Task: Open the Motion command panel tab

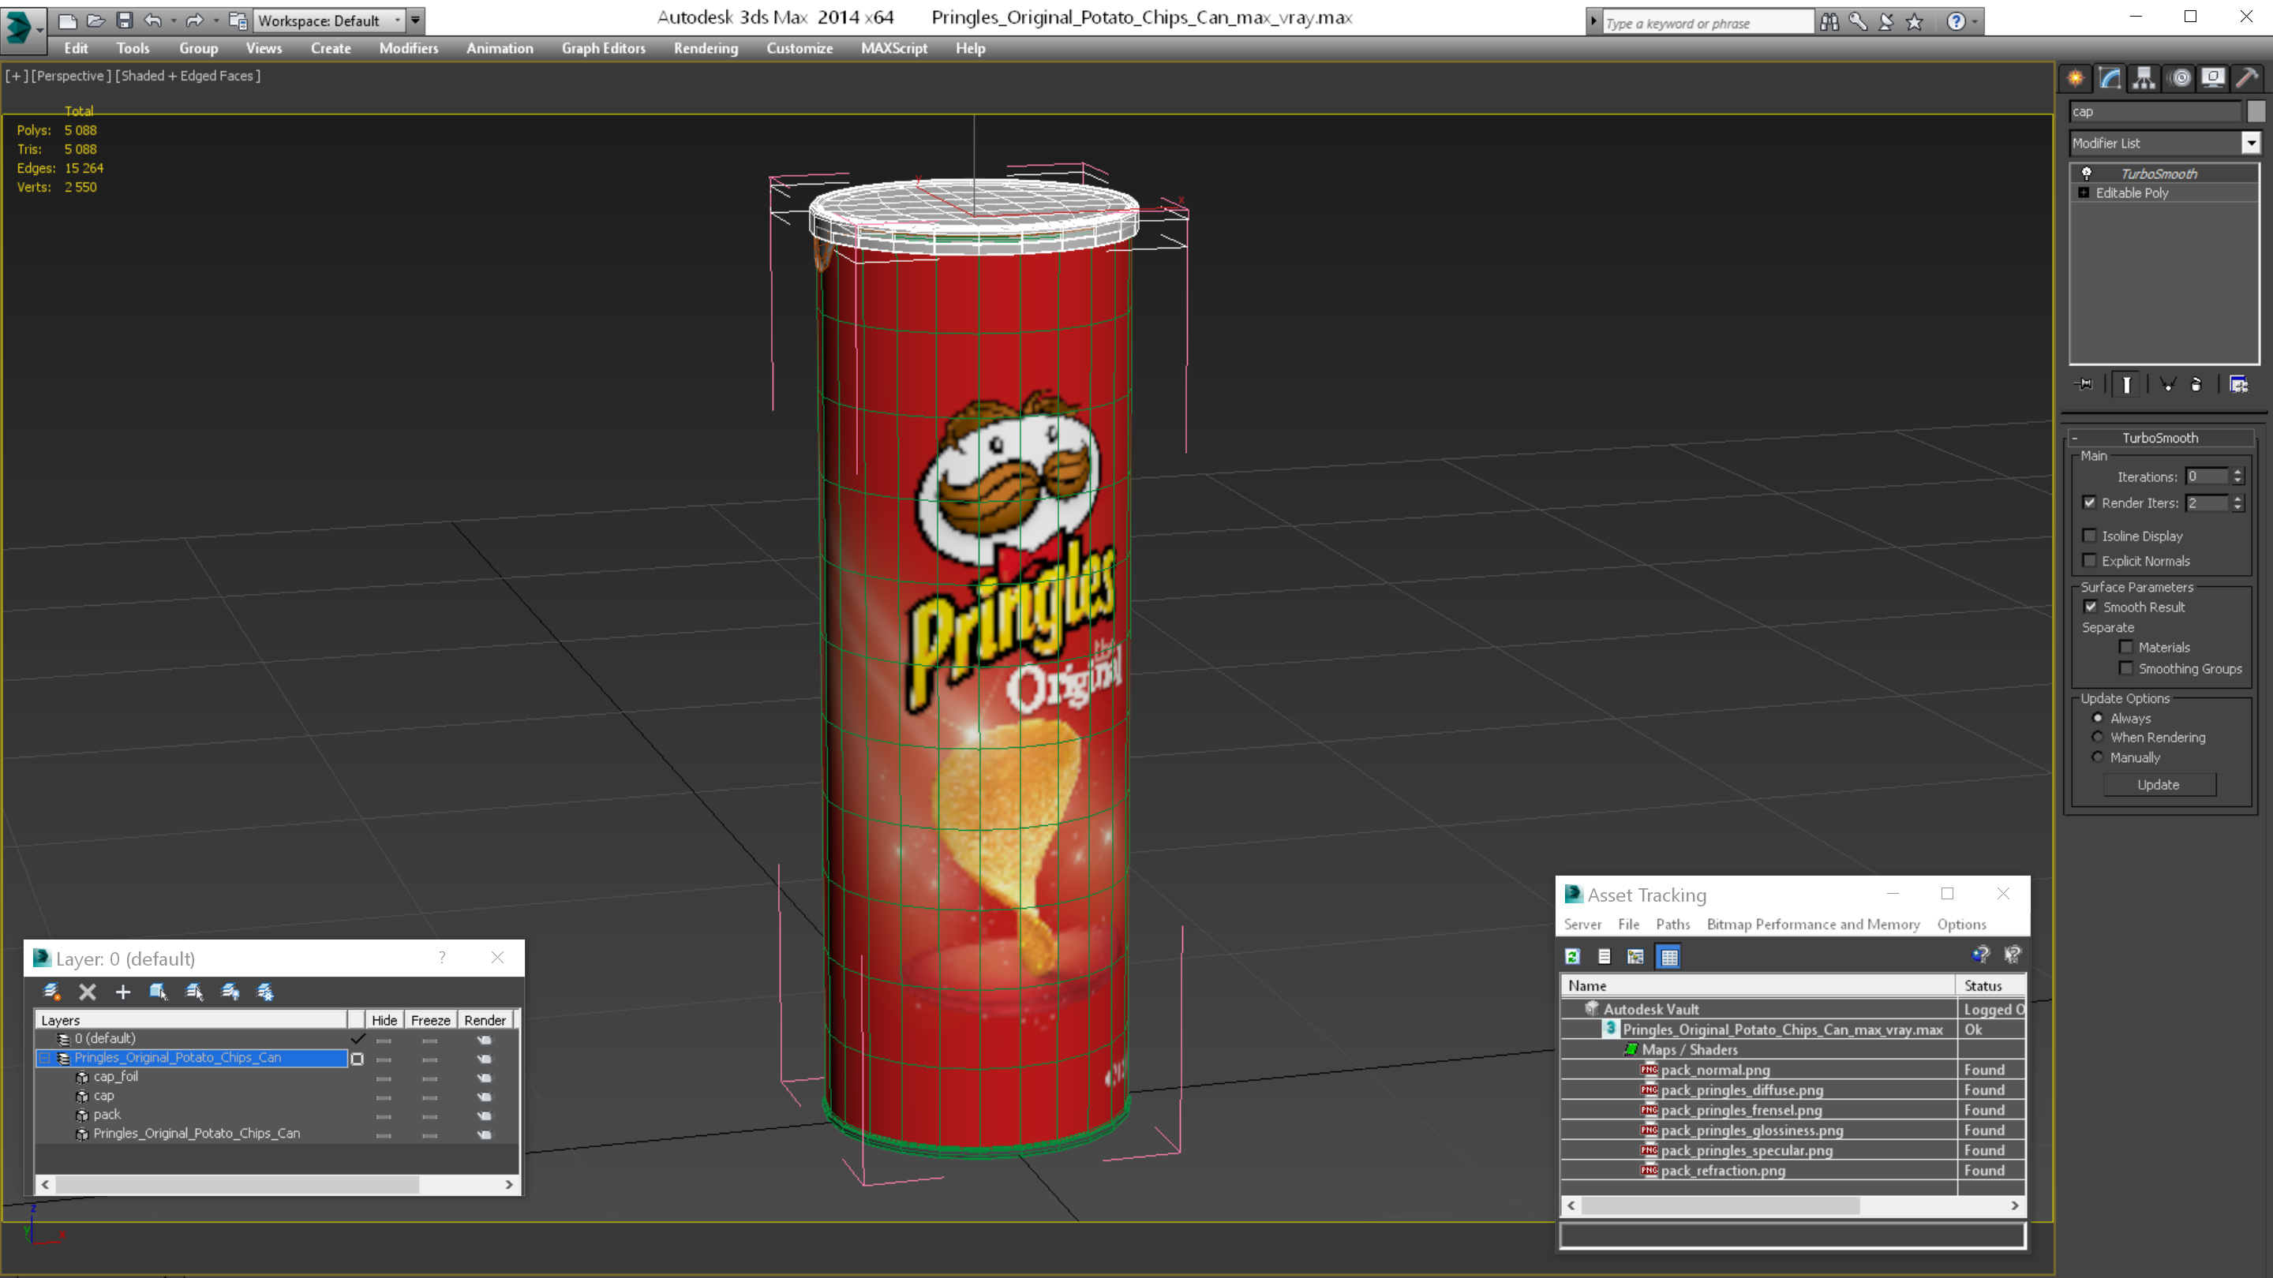Action: coord(2179,79)
